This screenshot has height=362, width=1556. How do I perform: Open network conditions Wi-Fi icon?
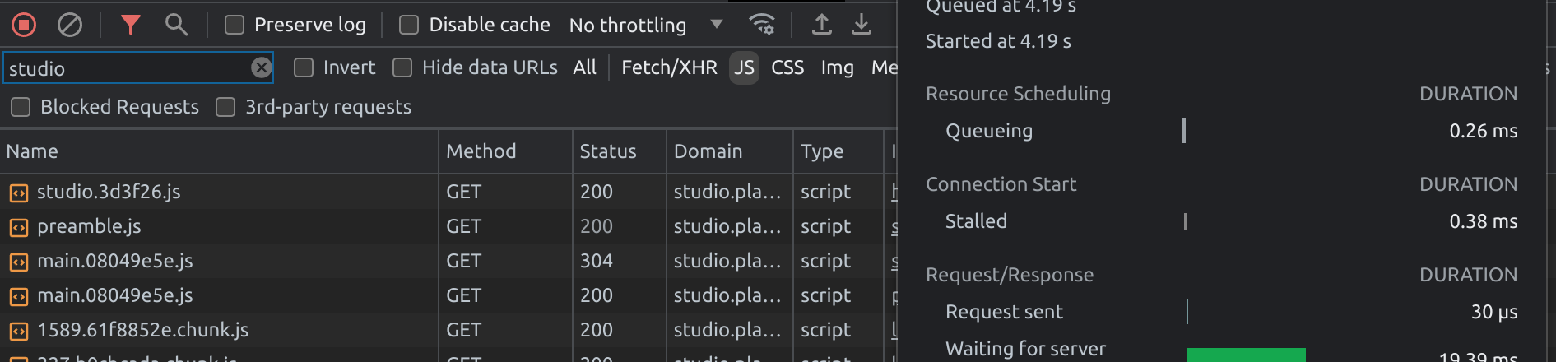pyautogui.click(x=762, y=25)
